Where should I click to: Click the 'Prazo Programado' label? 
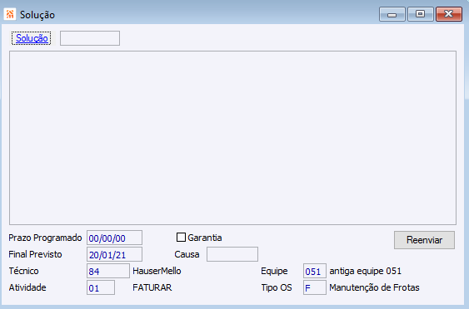pos(45,238)
